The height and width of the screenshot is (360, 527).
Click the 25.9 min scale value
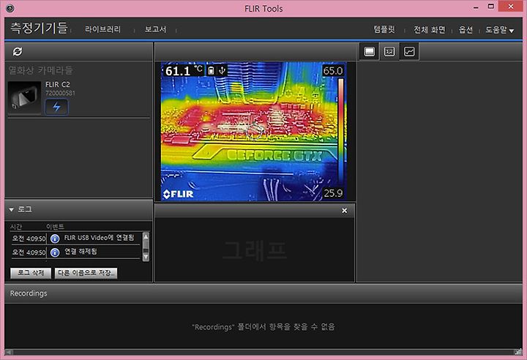click(x=333, y=193)
